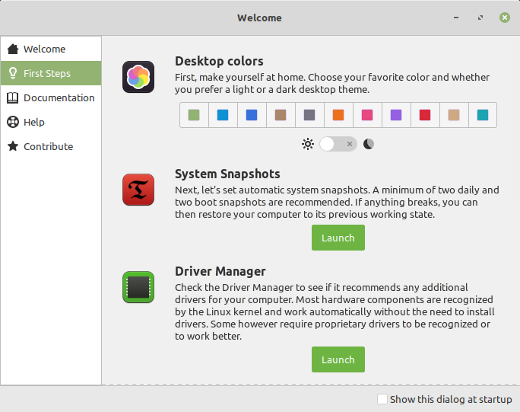This screenshot has width=520, height=412.
Task: Click the moon dark-theme icon
Action: point(369,143)
